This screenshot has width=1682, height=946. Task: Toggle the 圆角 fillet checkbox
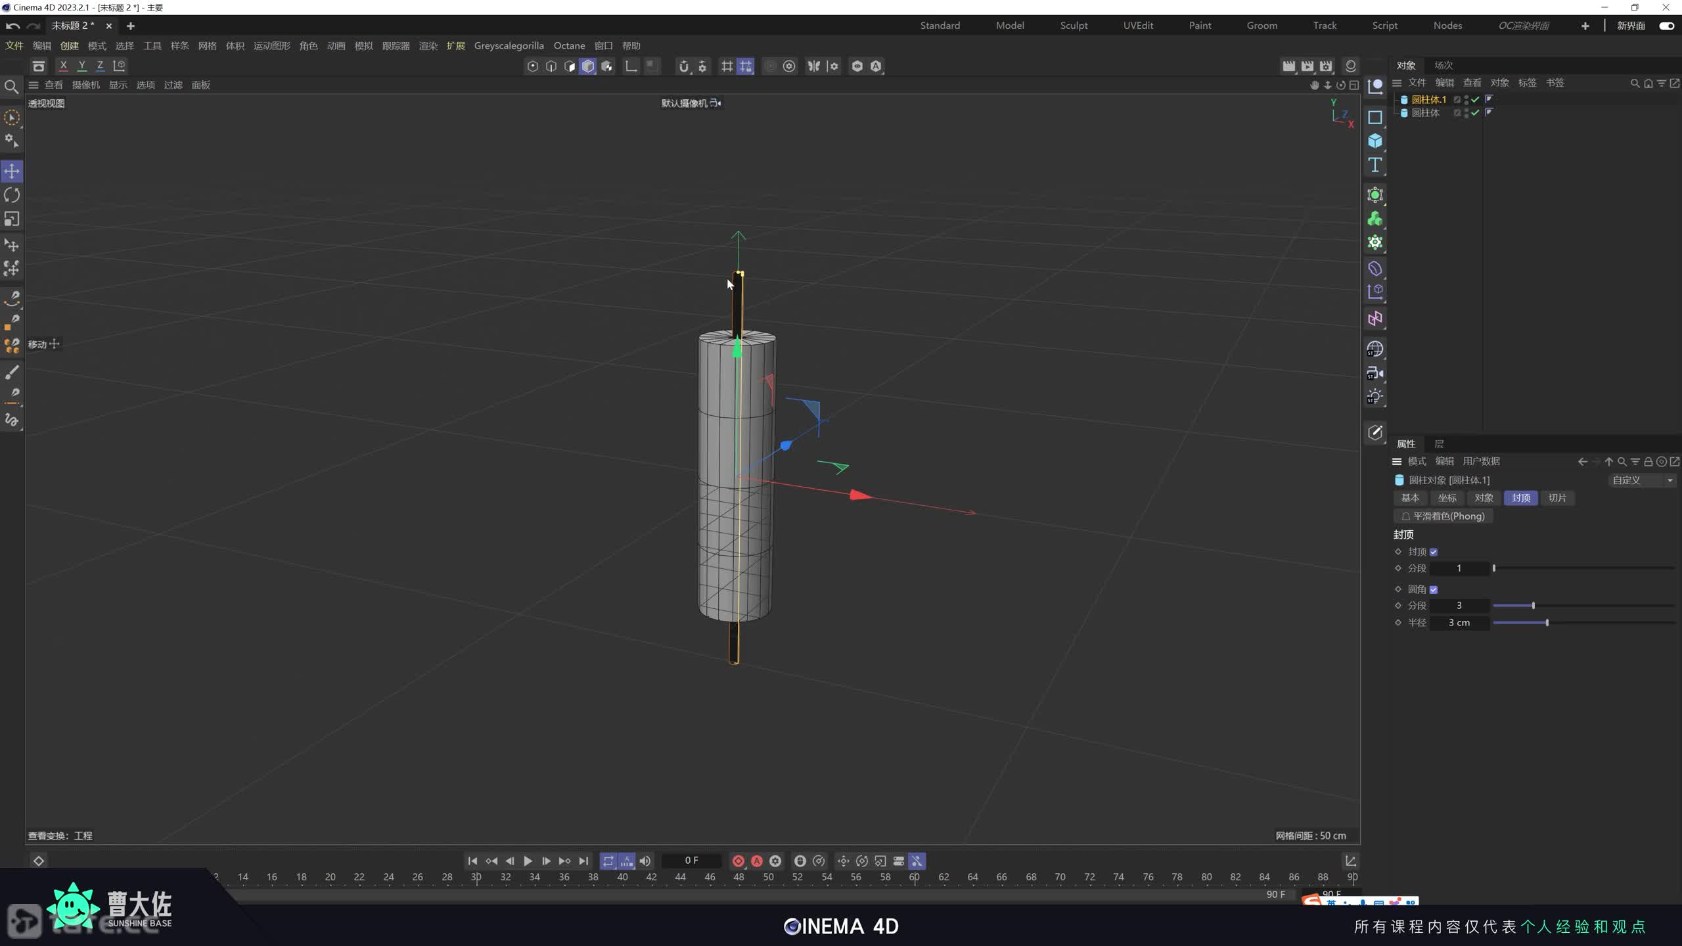[1434, 589]
